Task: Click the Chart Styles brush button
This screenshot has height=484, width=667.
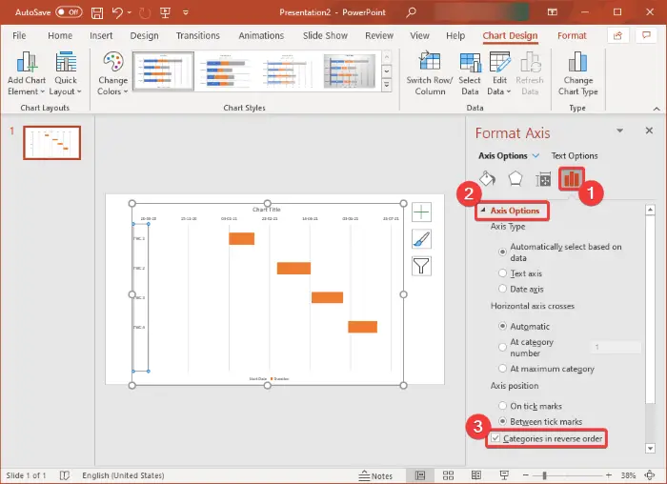Action: pyautogui.click(x=421, y=239)
